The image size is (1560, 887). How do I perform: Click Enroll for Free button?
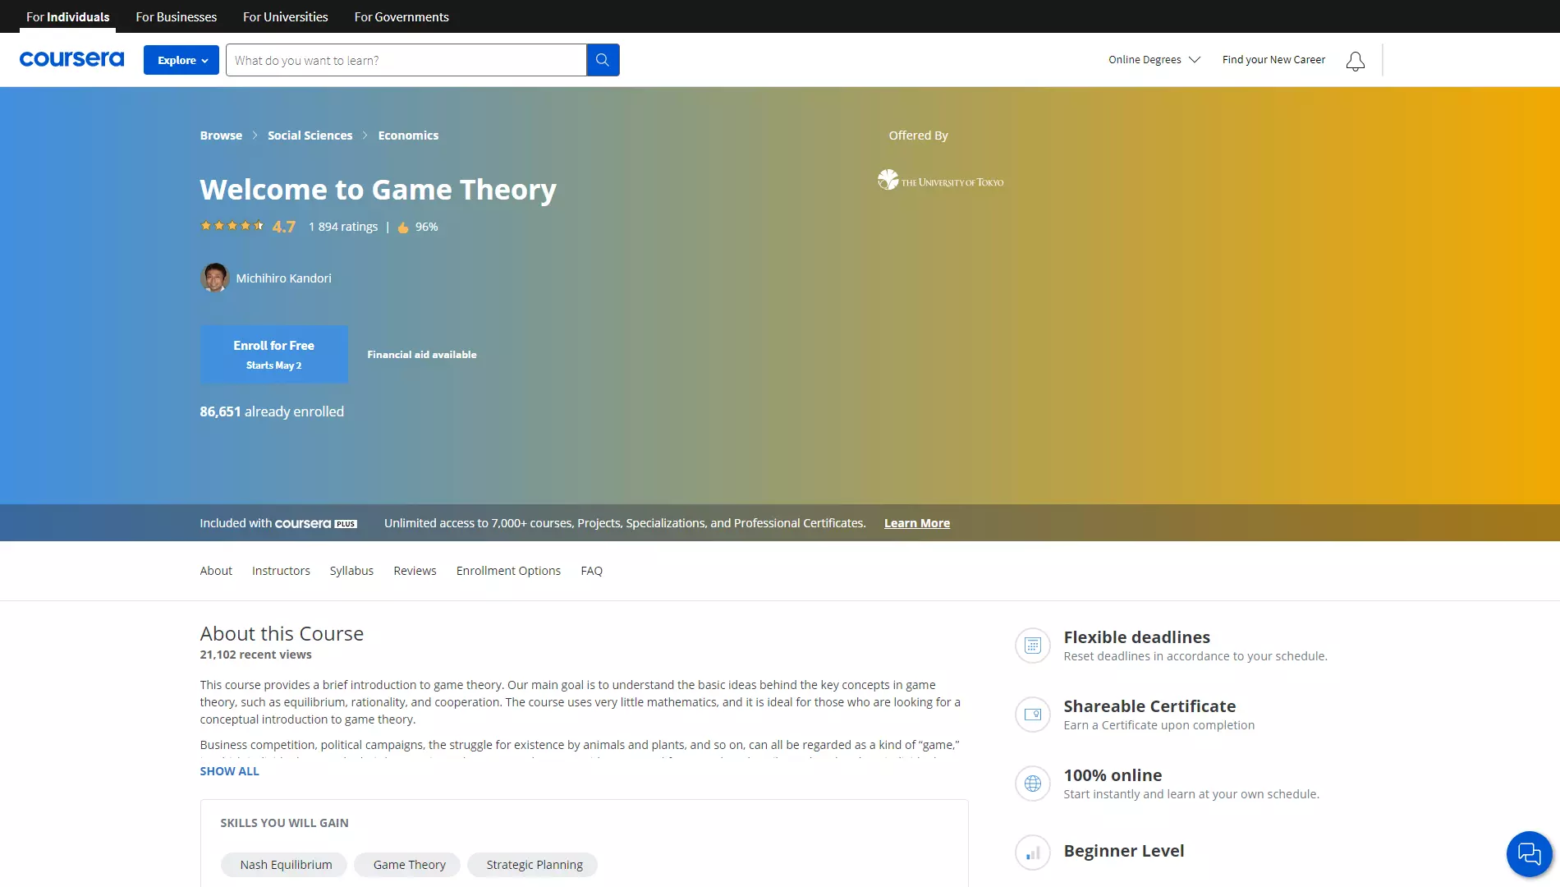click(274, 354)
